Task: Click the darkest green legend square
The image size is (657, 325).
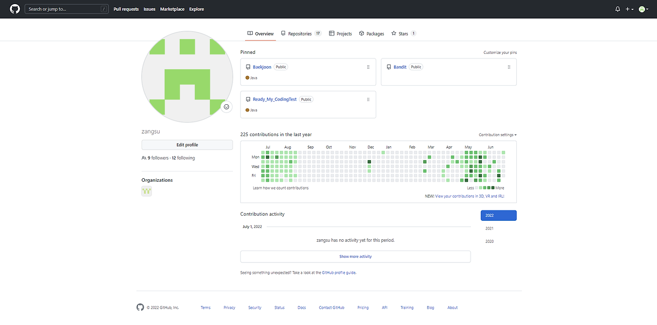Action: coord(493,188)
